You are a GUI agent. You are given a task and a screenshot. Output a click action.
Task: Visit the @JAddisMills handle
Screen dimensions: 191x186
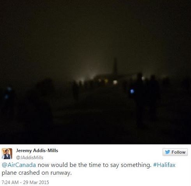[30, 158]
